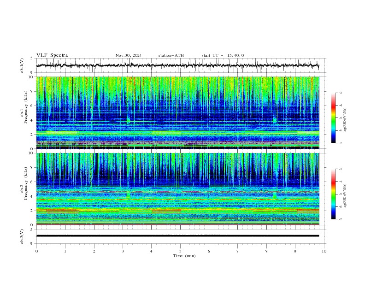Click the time axis tick label "6"
The width and height of the screenshot is (365, 282).
click(x=209, y=251)
